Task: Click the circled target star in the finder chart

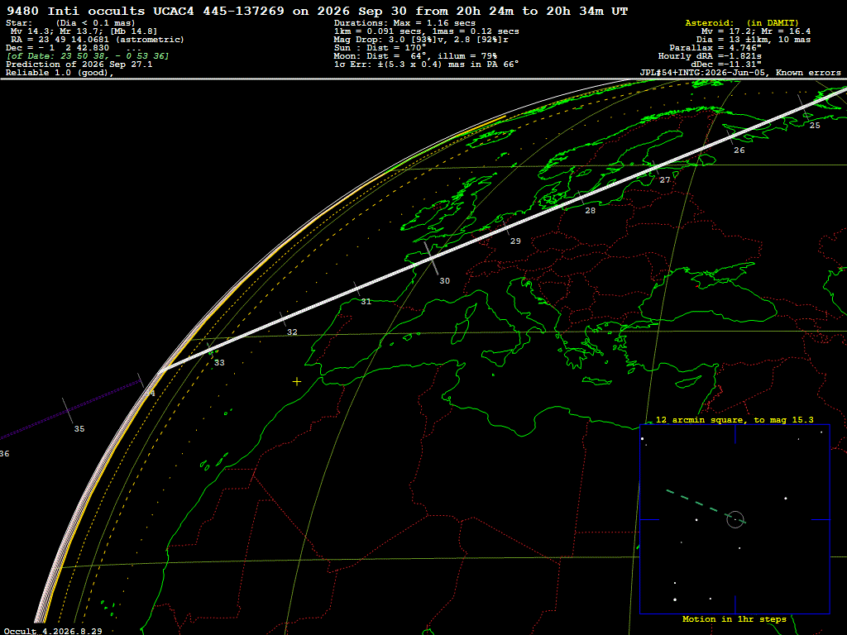Action: pos(735,519)
